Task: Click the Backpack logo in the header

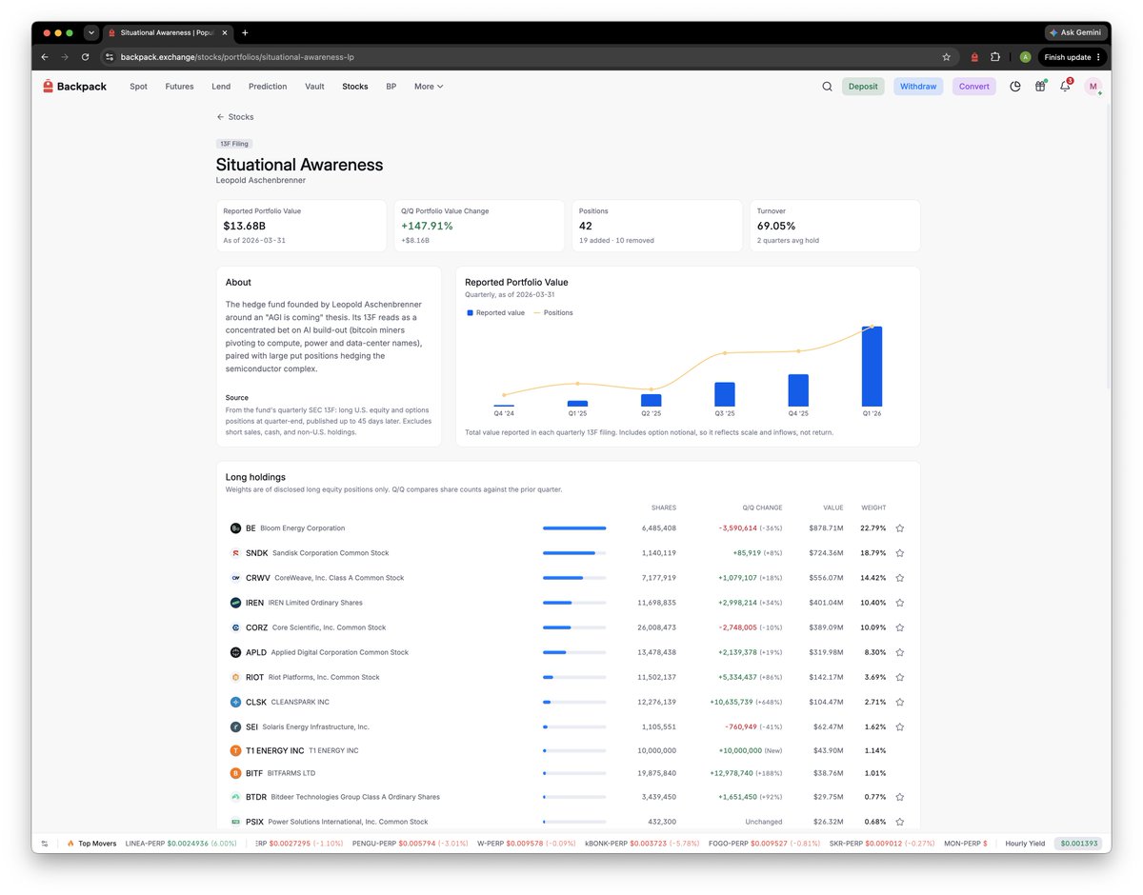Action: point(74,87)
